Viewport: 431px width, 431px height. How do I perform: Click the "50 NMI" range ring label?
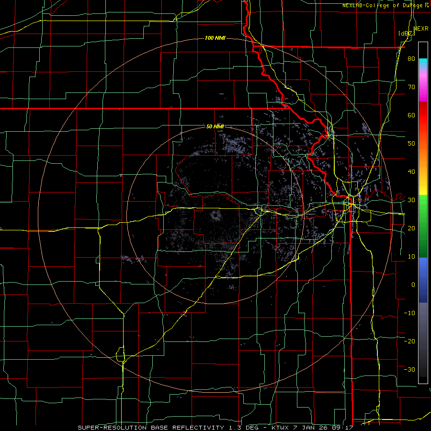pos(215,126)
